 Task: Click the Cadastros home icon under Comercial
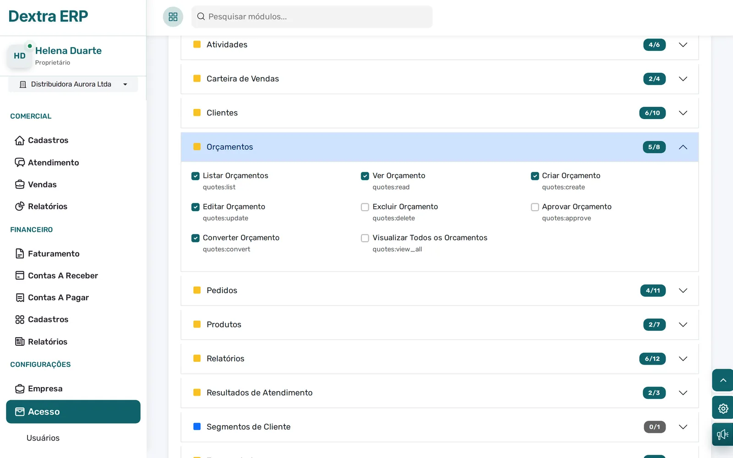pos(20,140)
